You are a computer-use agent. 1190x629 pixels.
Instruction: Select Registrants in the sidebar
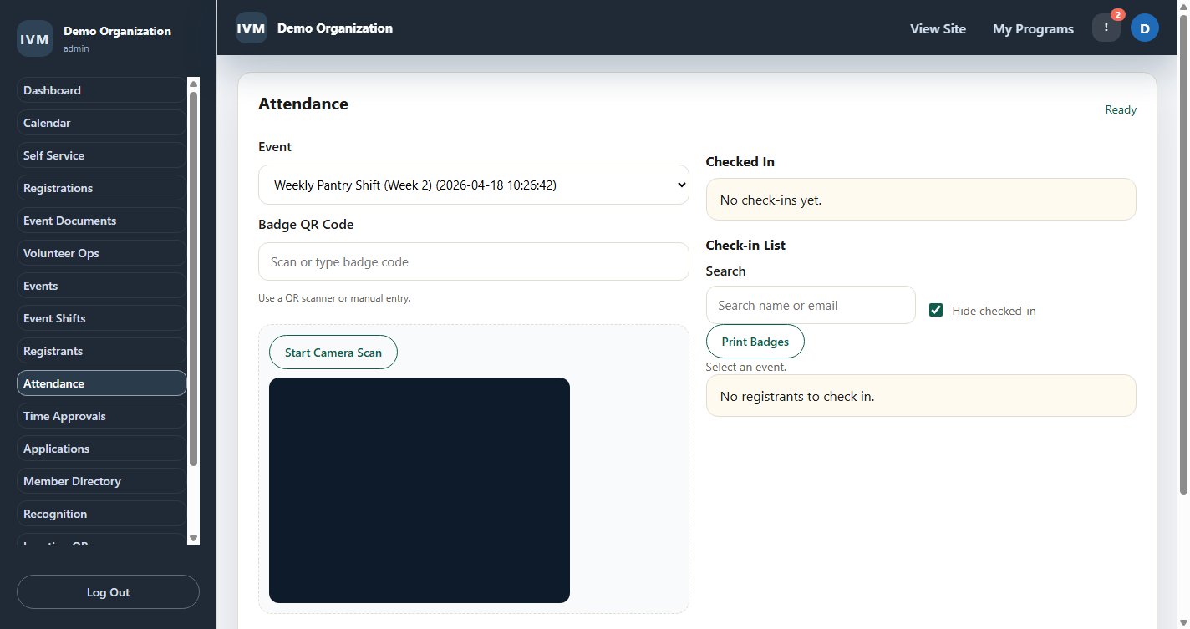(x=53, y=351)
